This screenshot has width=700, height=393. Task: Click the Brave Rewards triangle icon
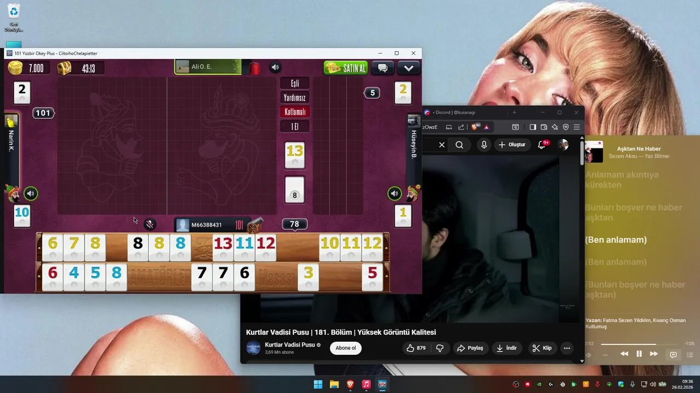tap(486, 127)
